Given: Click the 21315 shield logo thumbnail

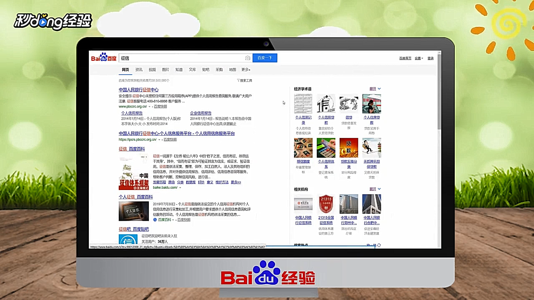Looking at the screenshot, I should 326,204.
